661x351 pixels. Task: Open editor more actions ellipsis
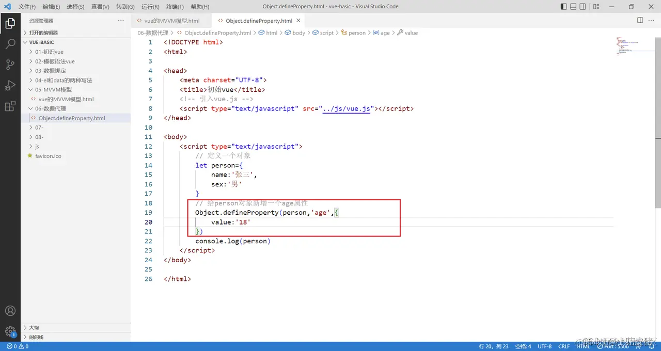[652, 20]
